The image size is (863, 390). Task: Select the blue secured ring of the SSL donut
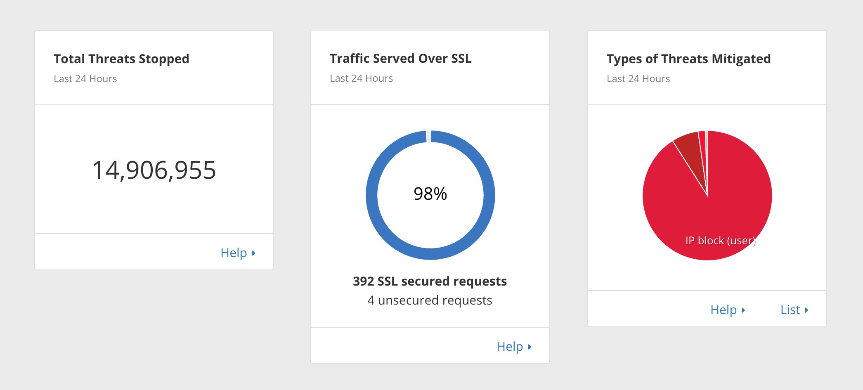pos(372,196)
